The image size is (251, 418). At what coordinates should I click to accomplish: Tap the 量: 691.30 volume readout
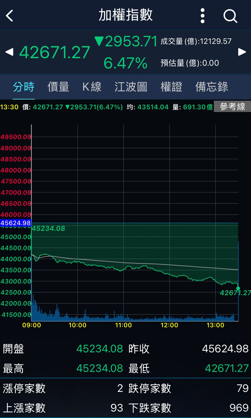[x=193, y=107]
